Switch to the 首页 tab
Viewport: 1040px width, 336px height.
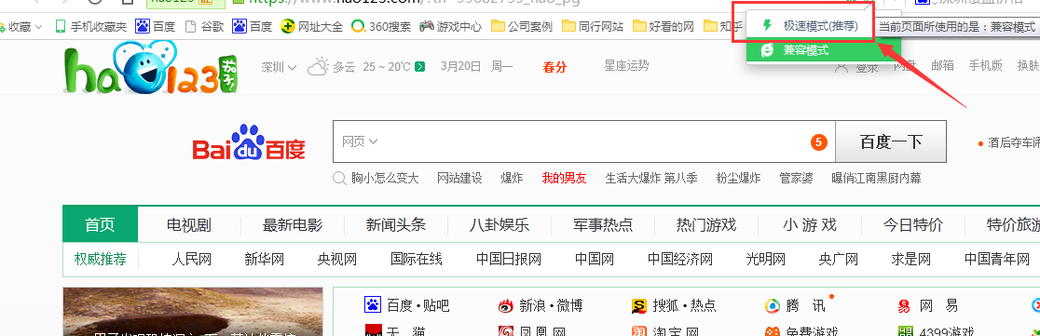click(x=100, y=224)
